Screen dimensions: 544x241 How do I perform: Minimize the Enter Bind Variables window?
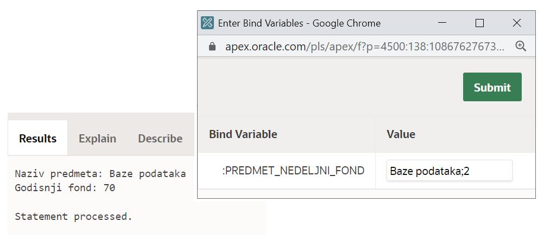point(442,23)
